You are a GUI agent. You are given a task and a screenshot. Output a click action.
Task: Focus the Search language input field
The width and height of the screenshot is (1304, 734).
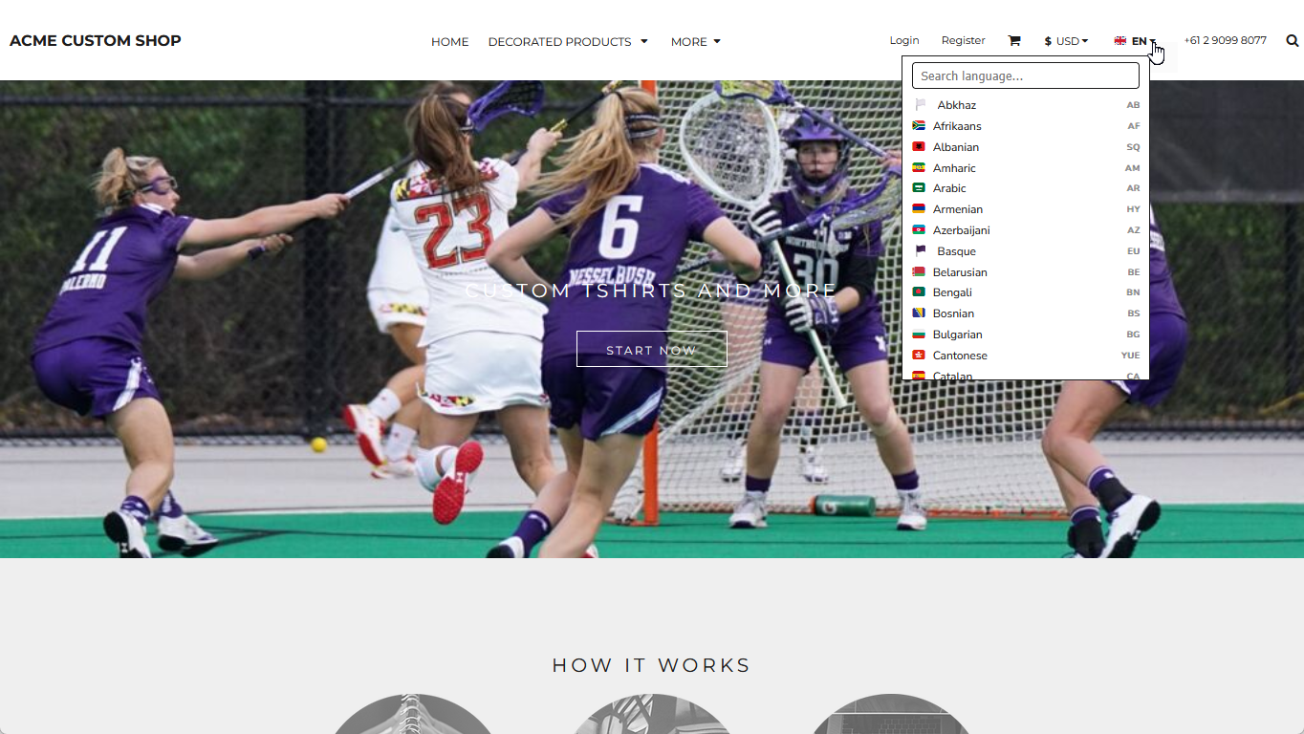pos(1025,76)
